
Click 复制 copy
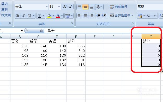coord(4,10)
